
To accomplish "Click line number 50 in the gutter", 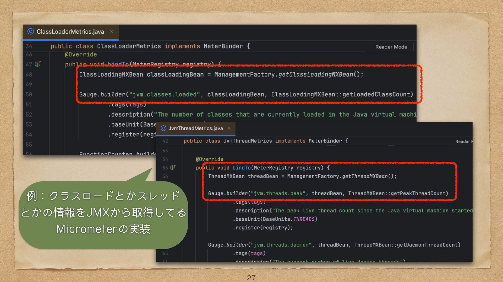I will (x=29, y=95).
